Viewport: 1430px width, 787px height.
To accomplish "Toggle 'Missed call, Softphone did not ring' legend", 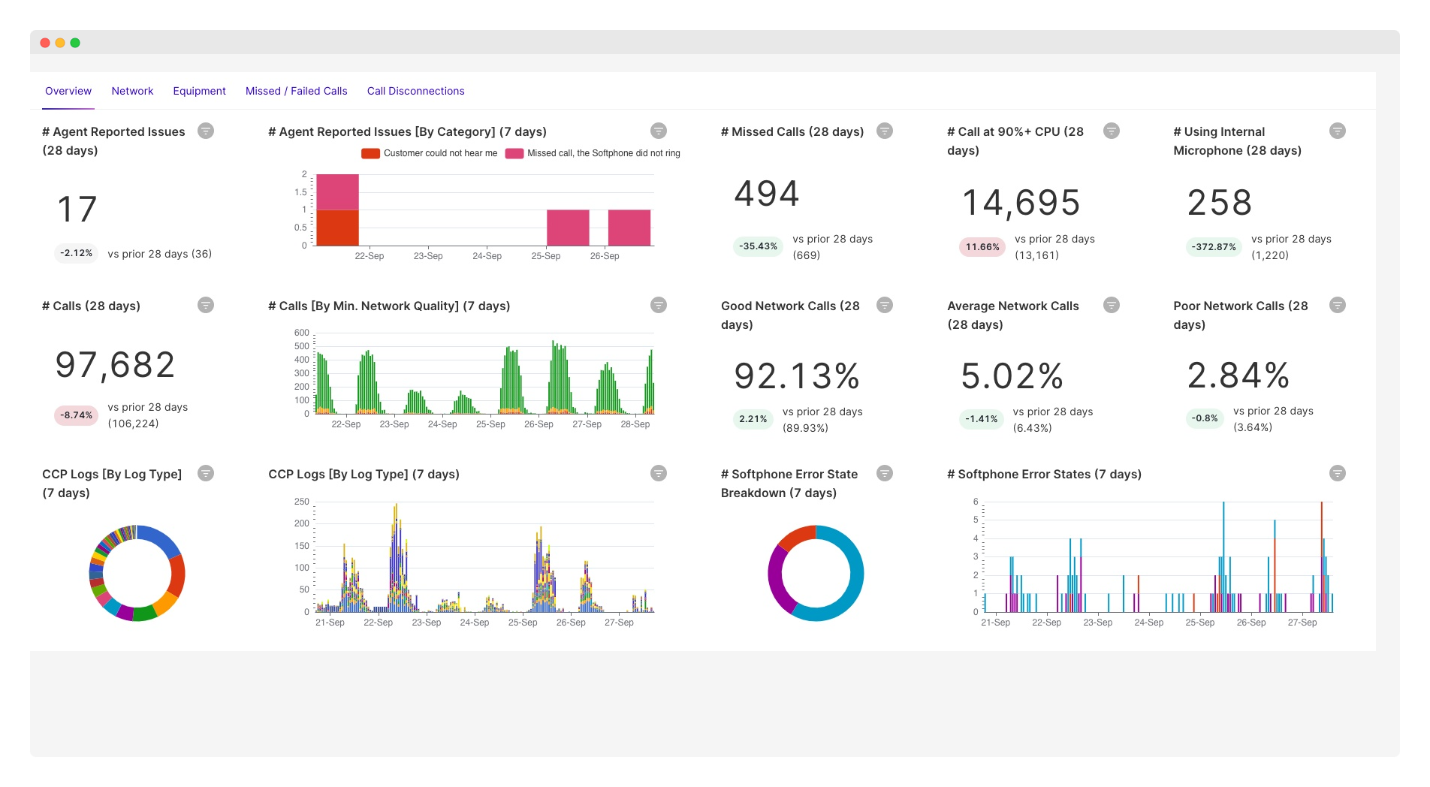I will point(593,153).
